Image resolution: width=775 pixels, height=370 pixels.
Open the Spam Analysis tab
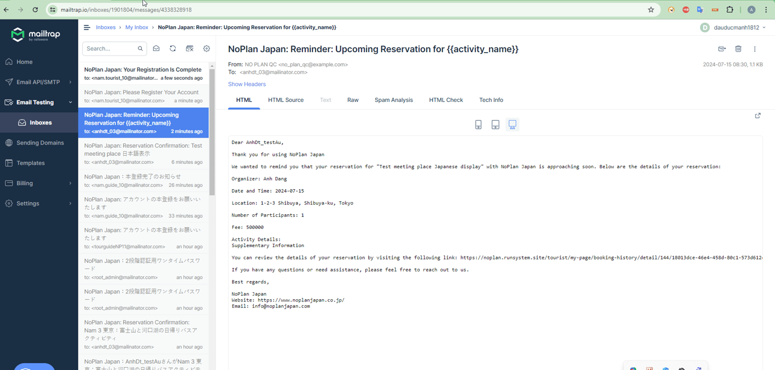[394, 100]
